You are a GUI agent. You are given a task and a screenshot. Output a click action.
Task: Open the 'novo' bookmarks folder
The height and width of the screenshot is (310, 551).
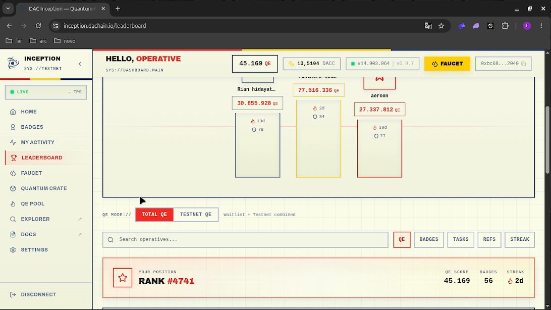[x=65, y=41]
